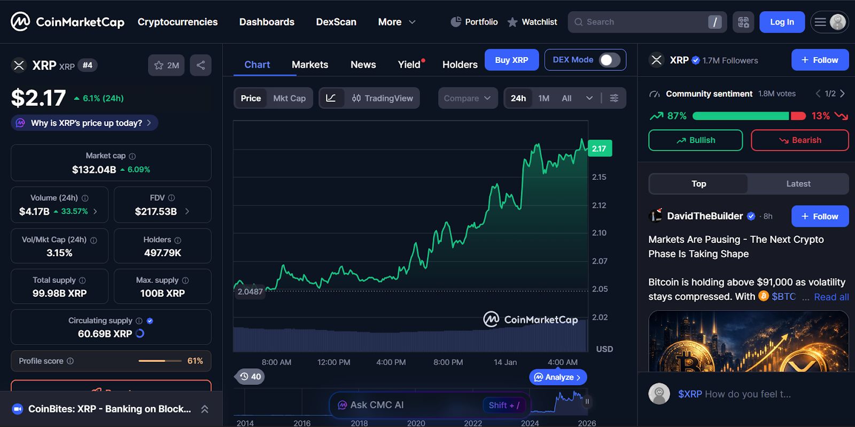Select the Price chart toggle
855x427 pixels.
tap(251, 98)
